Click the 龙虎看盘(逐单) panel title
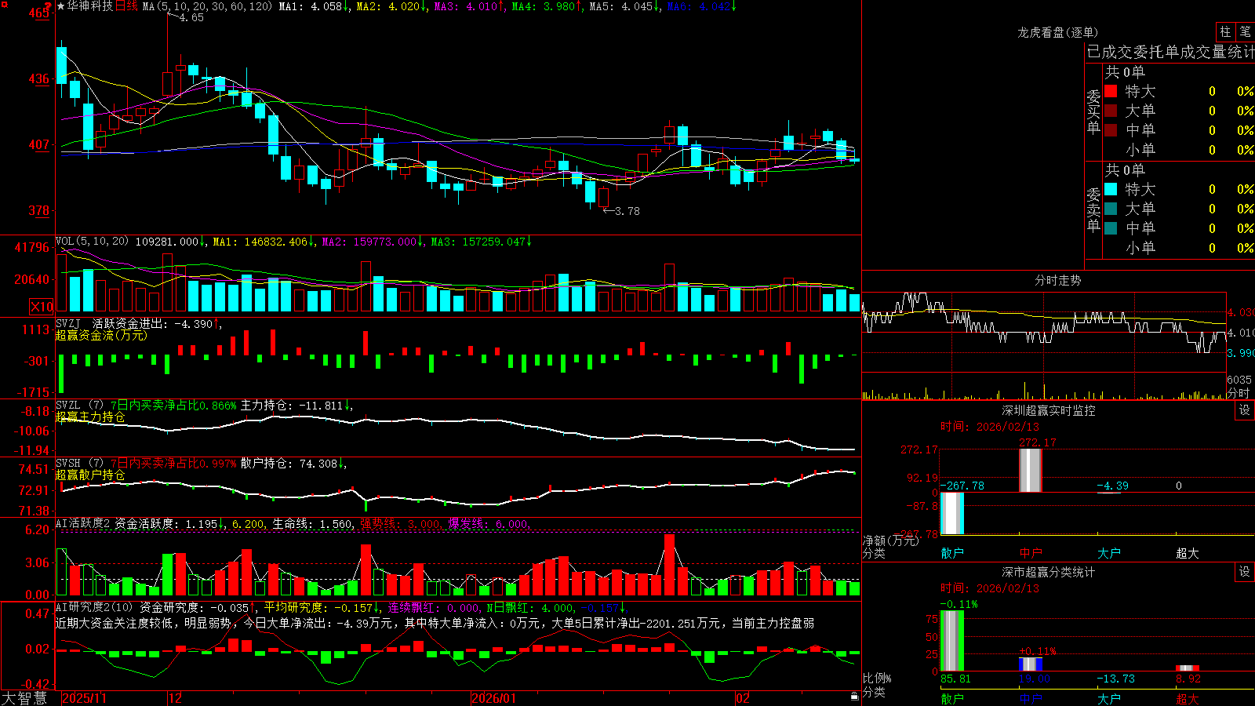The height and width of the screenshot is (706, 1255). 1057,32
